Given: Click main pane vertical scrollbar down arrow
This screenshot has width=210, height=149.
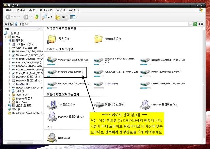Looking at the screenshot, I should (203, 142).
